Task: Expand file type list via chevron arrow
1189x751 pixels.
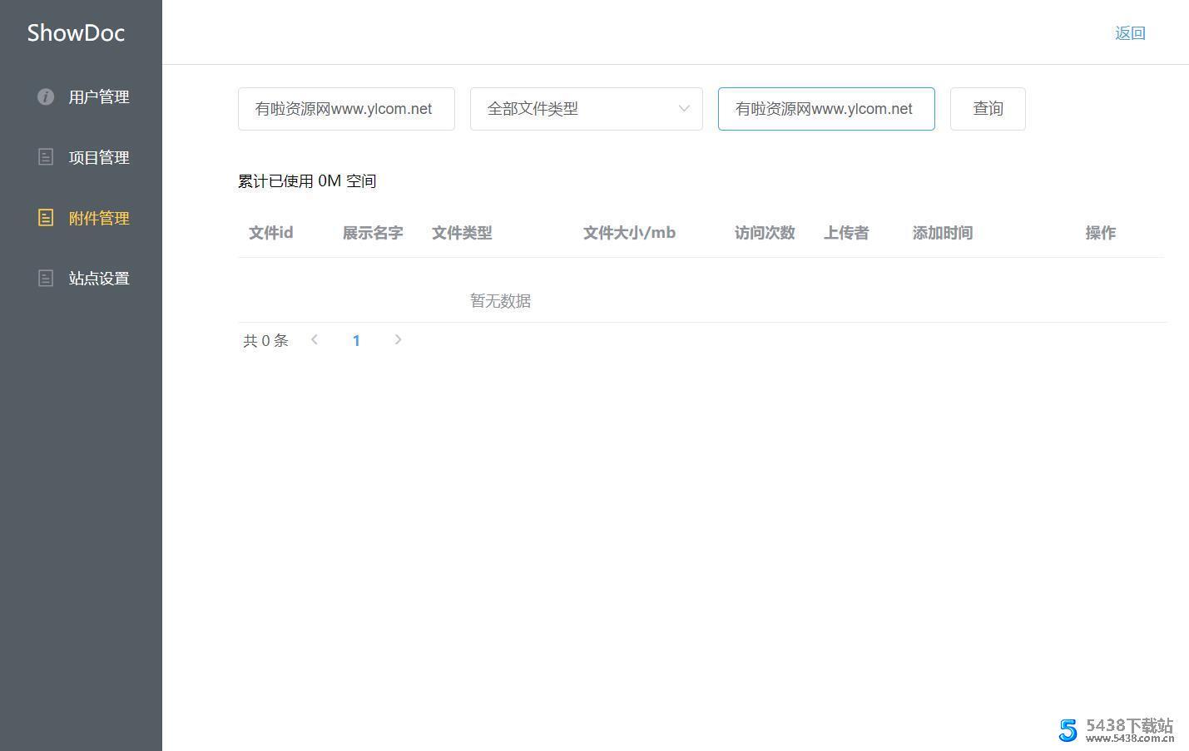Action: coord(684,109)
